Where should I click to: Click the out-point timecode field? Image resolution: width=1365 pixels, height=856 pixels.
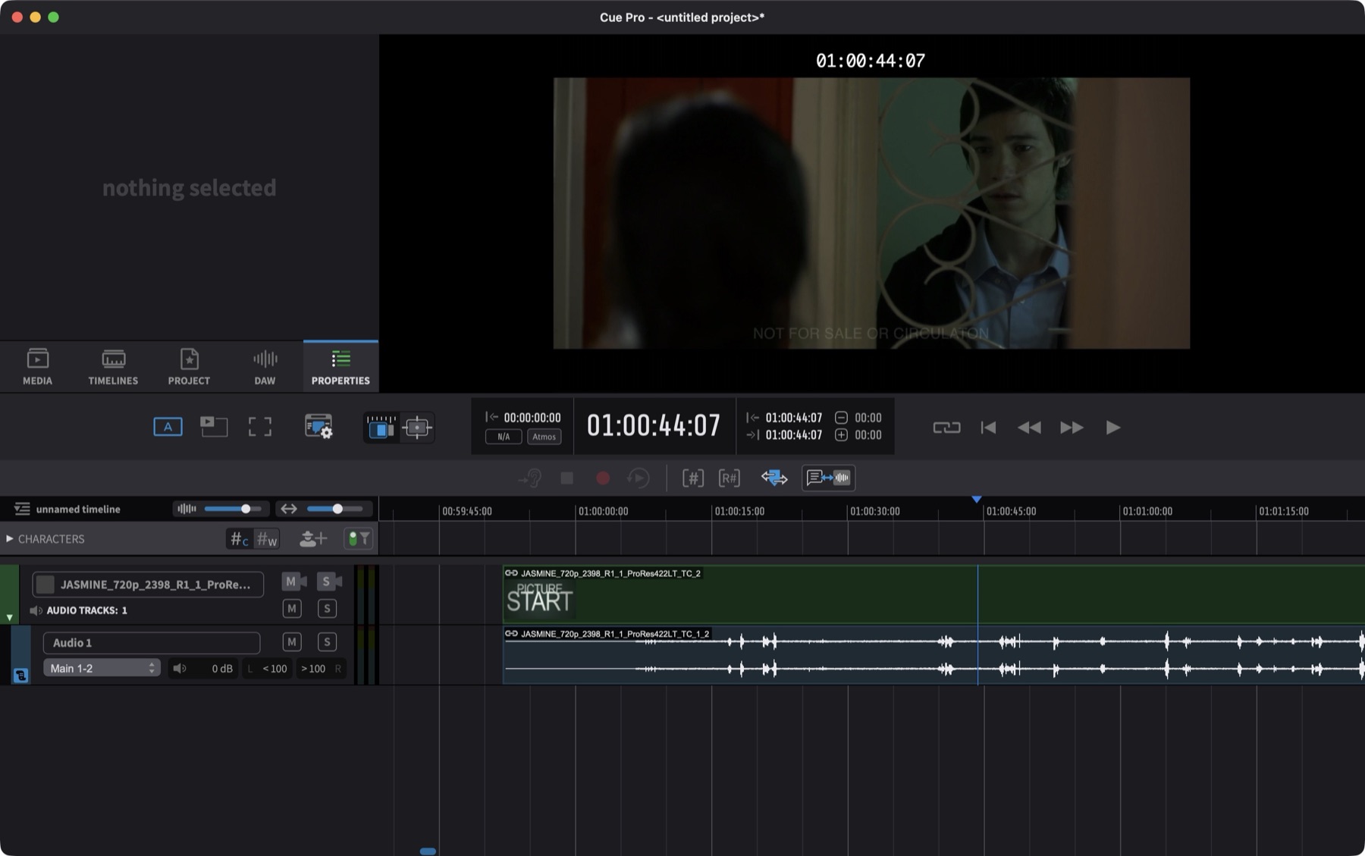point(793,435)
